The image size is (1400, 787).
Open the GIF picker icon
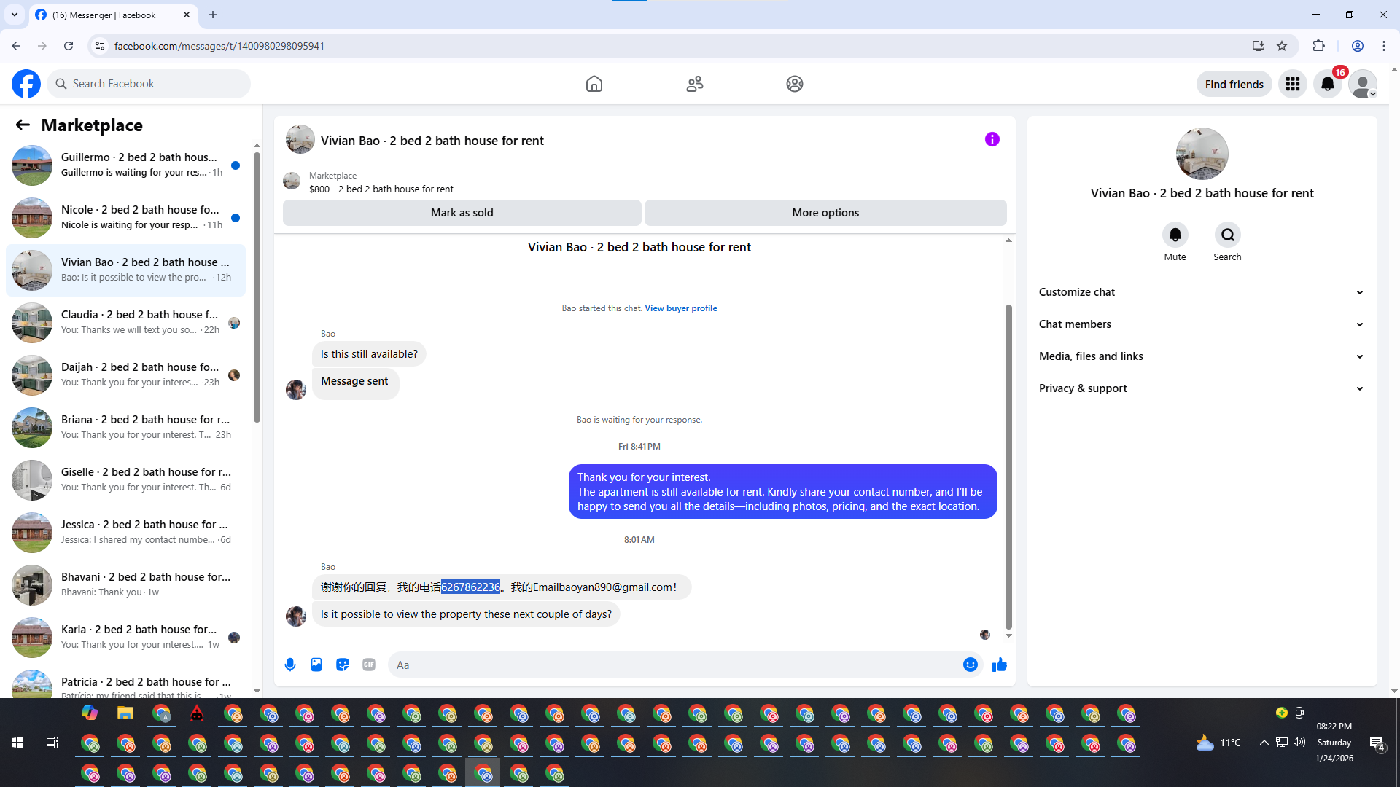click(369, 665)
